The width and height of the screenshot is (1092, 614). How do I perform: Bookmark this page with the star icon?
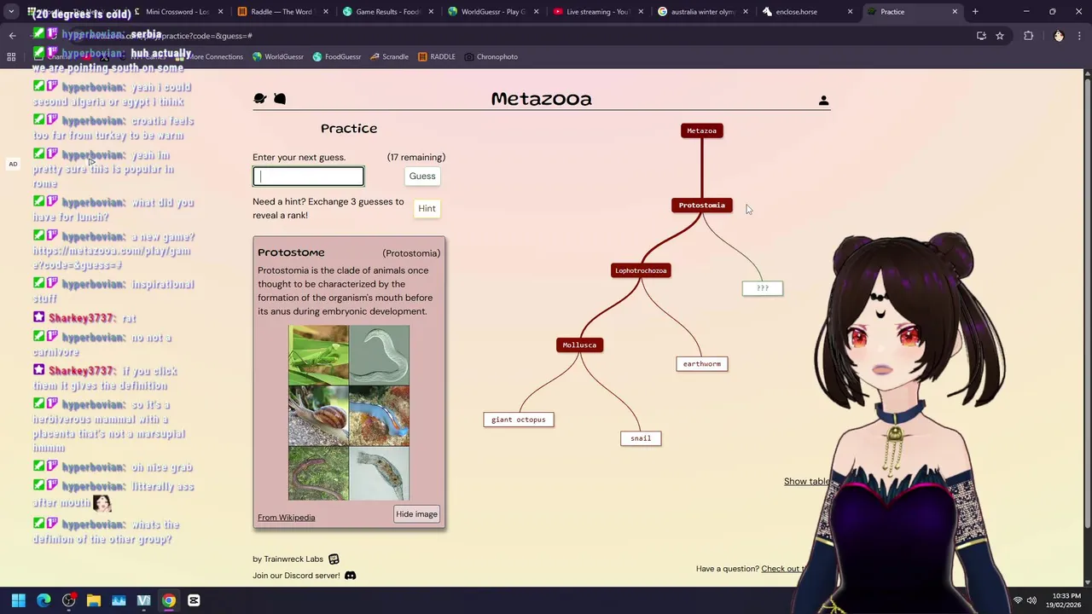click(1000, 36)
